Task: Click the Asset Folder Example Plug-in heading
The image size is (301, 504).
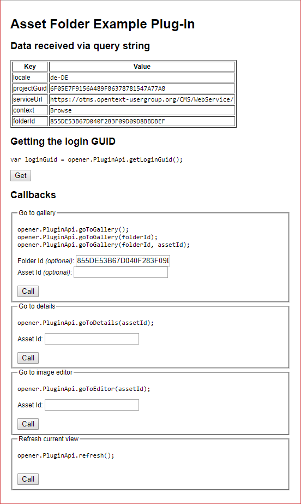Action: tap(103, 24)
